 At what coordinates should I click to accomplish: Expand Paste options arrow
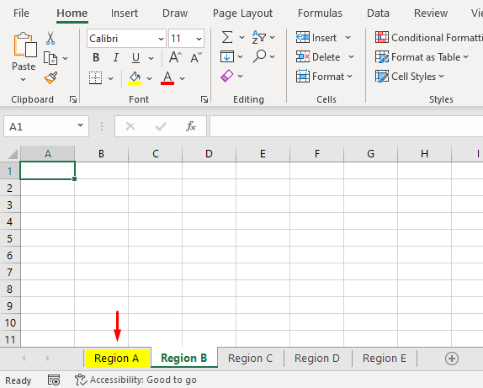tap(23, 79)
